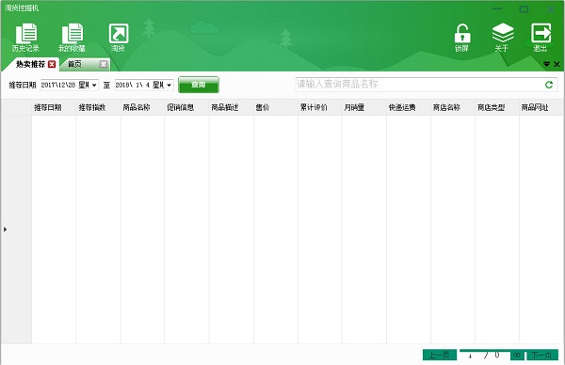Open the 历史记录 history records icon
Screen dimensions: 565x365
pyautogui.click(x=26, y=38)
